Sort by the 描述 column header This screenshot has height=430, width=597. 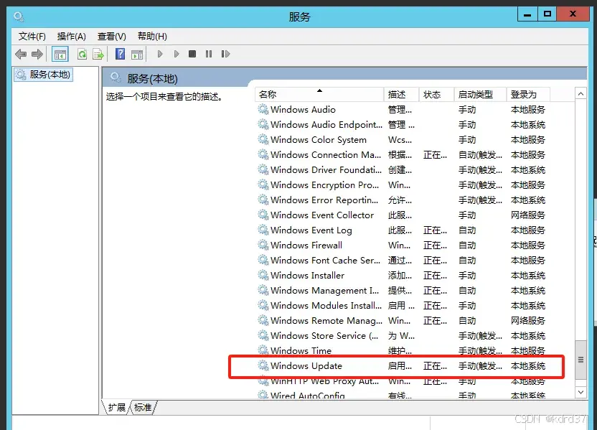401,95
